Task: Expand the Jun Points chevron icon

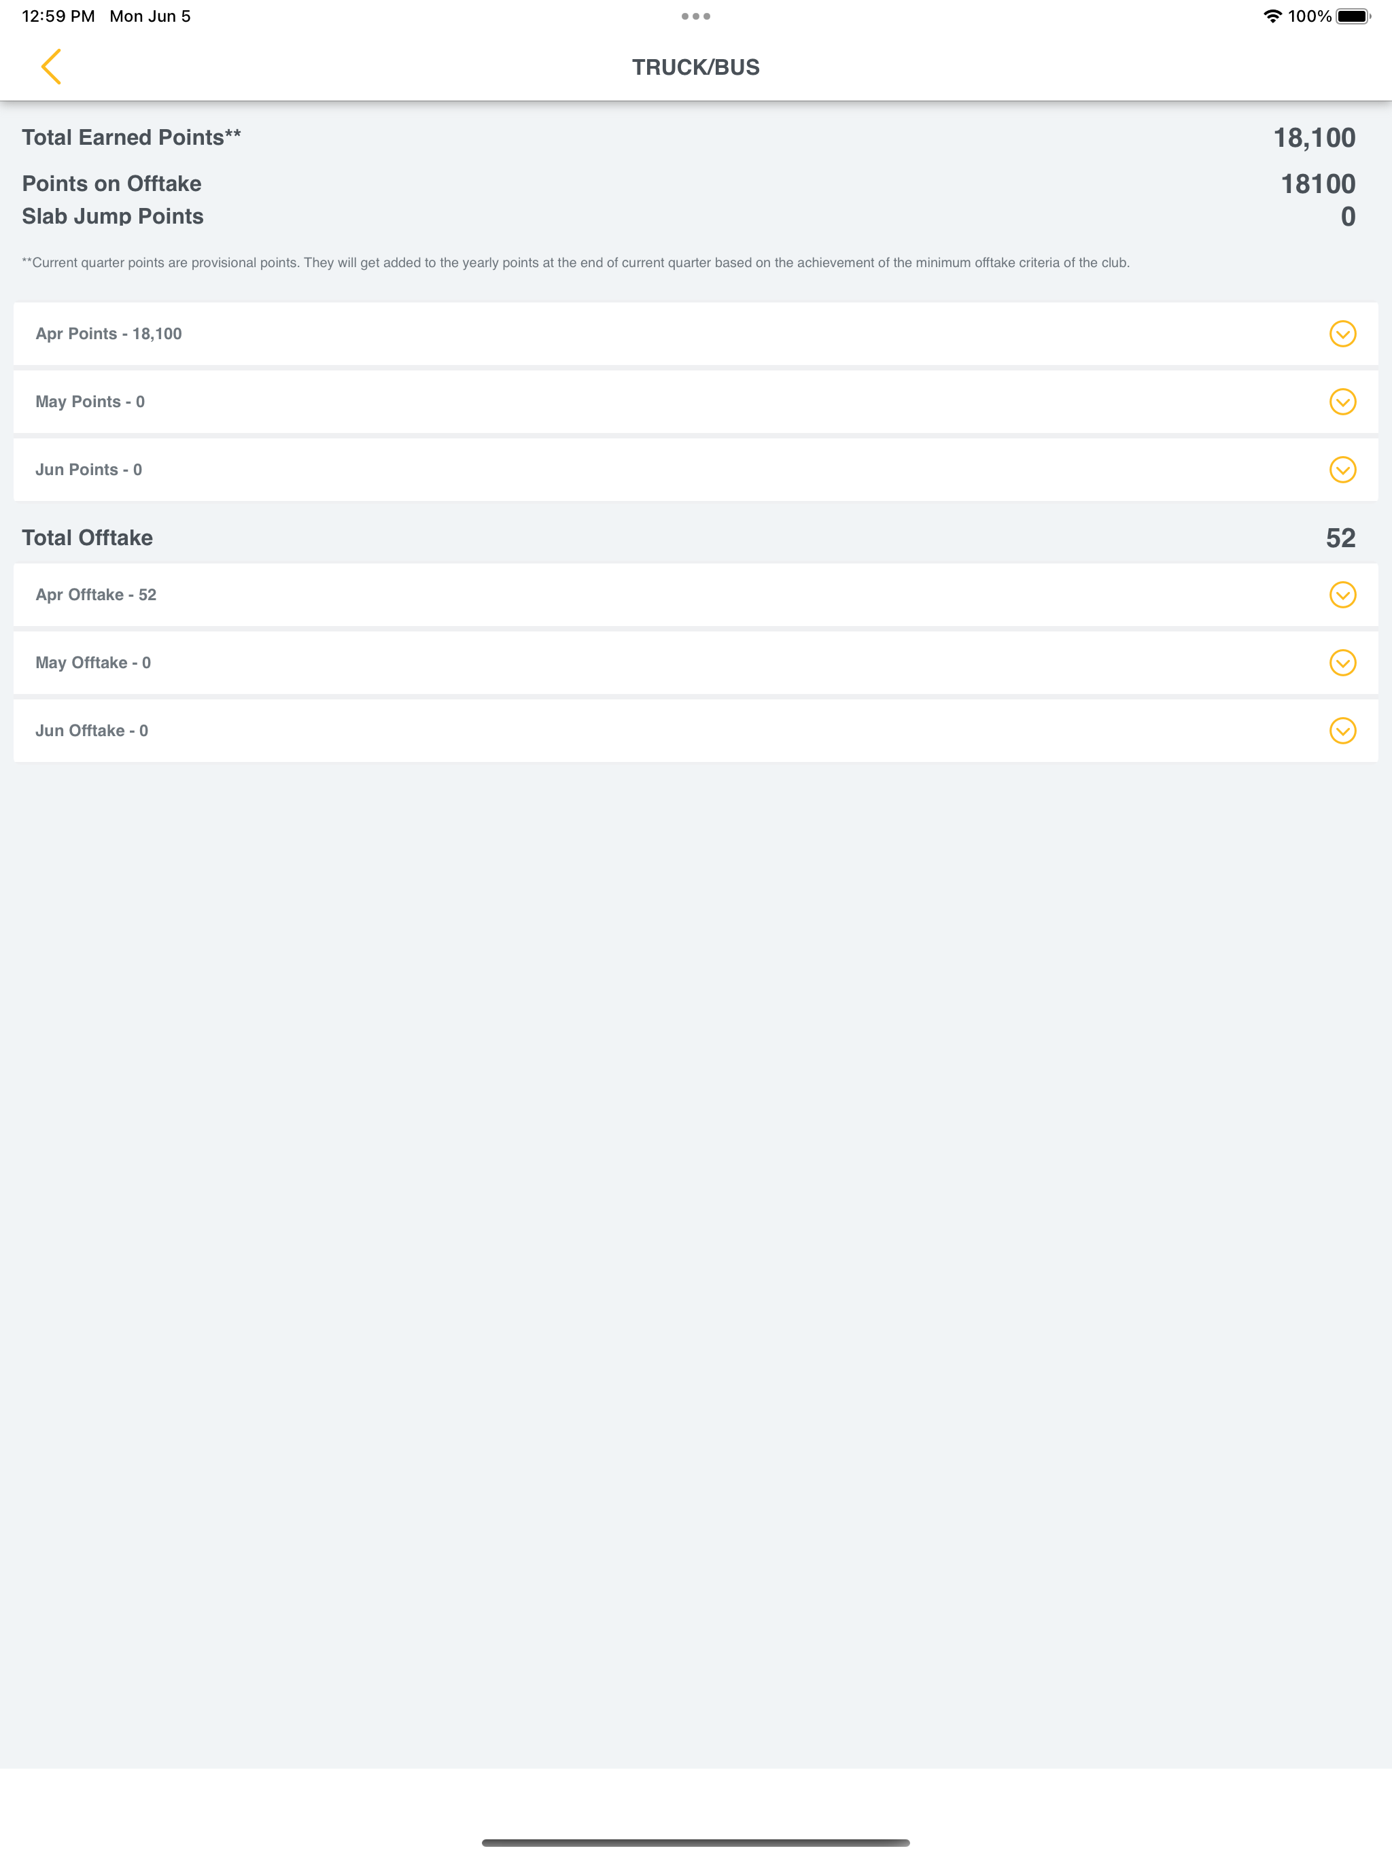Action: pyautogui.click(x=1342, y=470)
